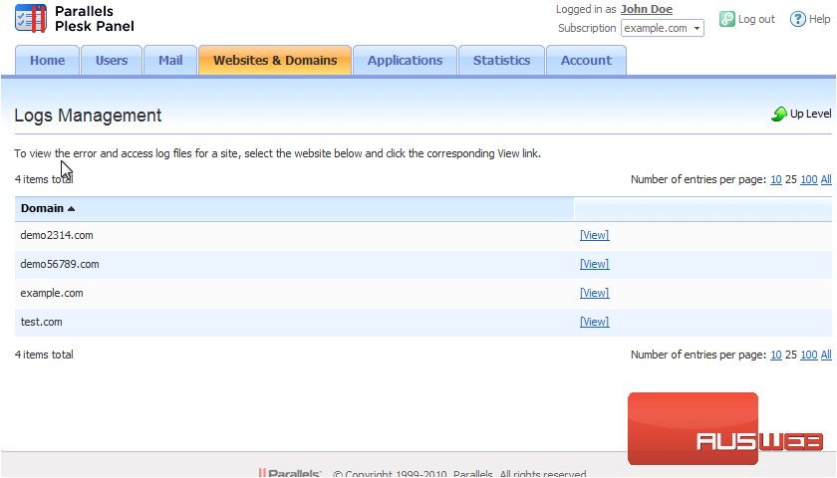The height and width of the screenshot is (478, 837).
Task: Open the Account tab
Action: [x=586, y=61]
